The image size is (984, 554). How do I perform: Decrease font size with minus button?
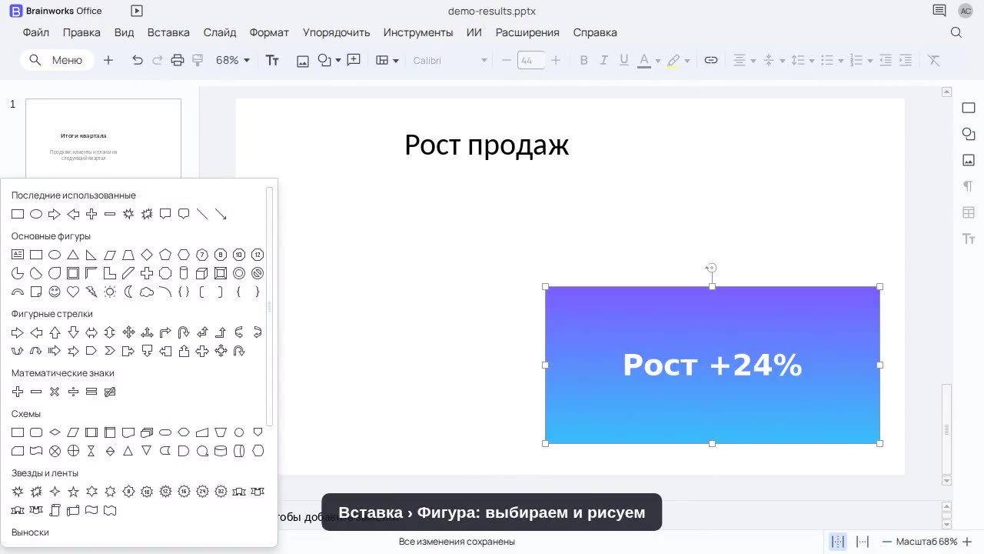pyautogui.click(x=507, y=60)
